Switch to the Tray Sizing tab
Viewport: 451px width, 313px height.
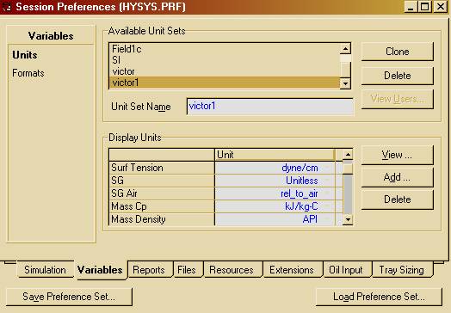tap(402, 270)
